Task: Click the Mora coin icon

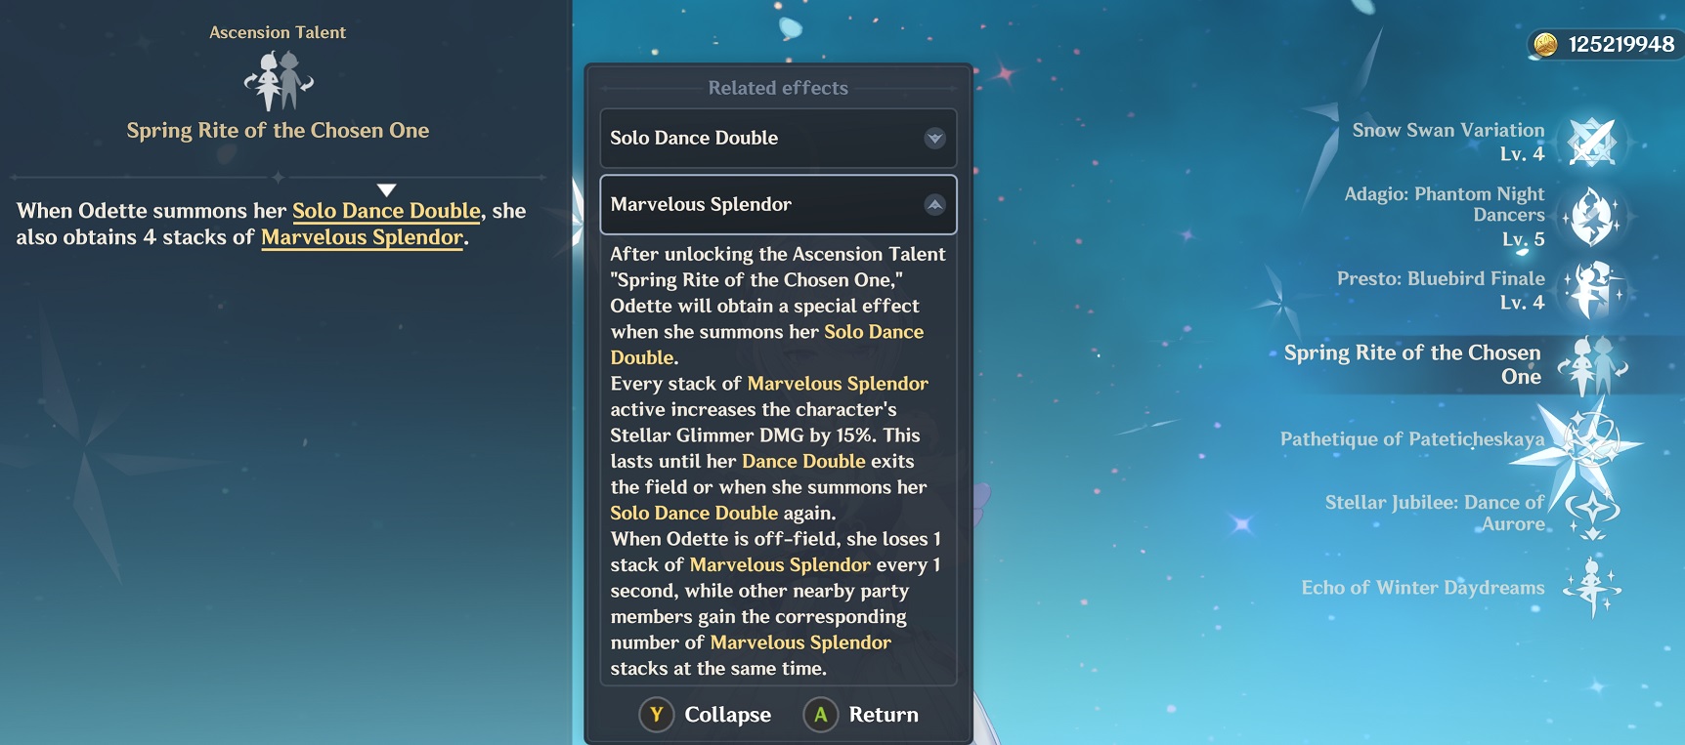Action: coord(1545,44)
